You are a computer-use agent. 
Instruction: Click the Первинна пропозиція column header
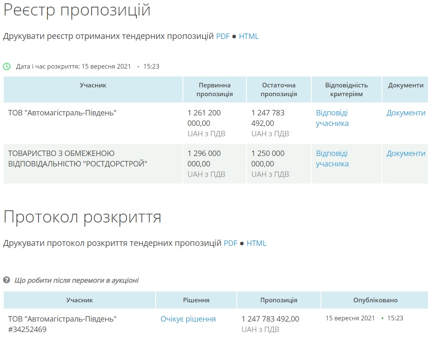click(215, 89)
